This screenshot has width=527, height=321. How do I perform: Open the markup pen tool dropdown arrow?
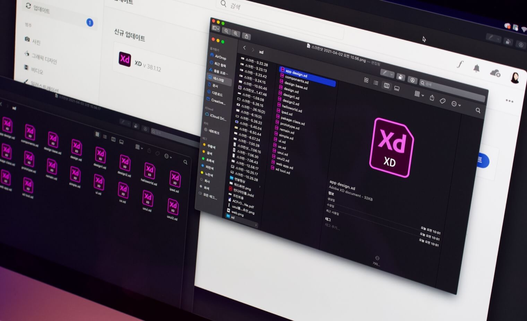392,74
